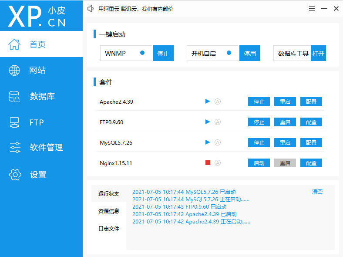
Task: Click the database cloud icon
Action: click(14, 96)
